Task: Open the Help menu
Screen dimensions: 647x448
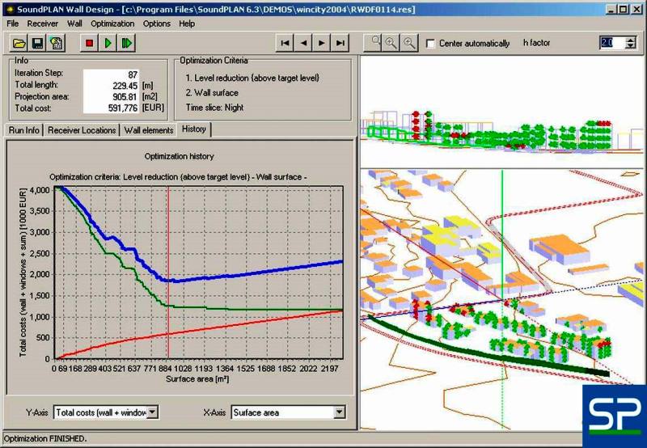Action: click(187, 23)
